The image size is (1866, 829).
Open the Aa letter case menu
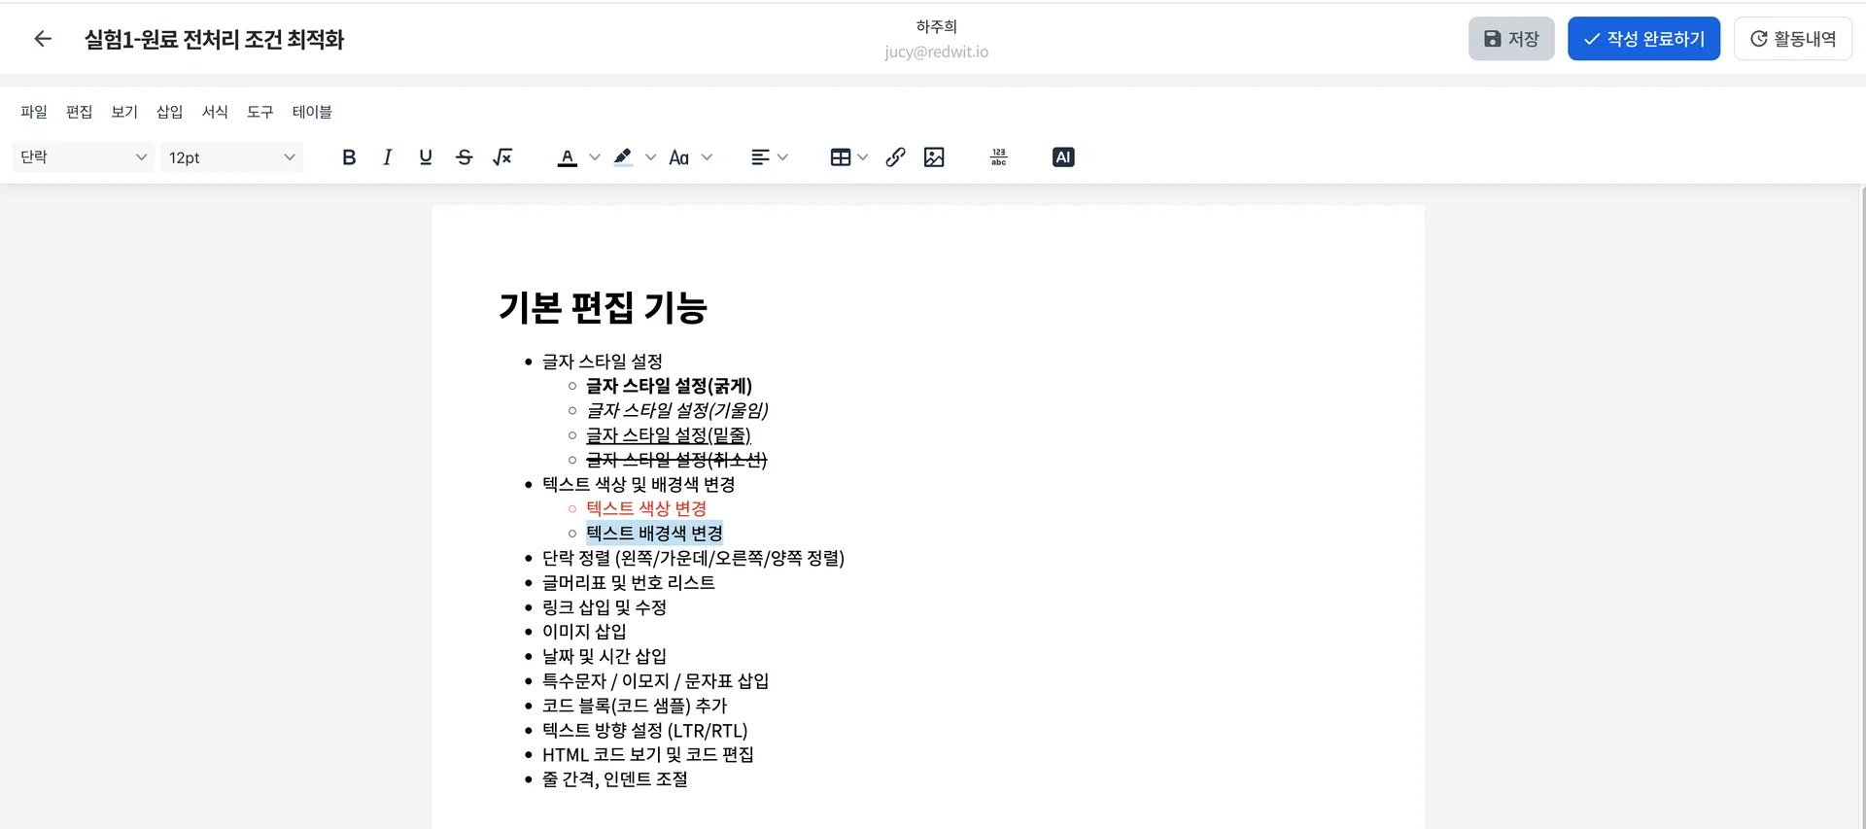679,157
